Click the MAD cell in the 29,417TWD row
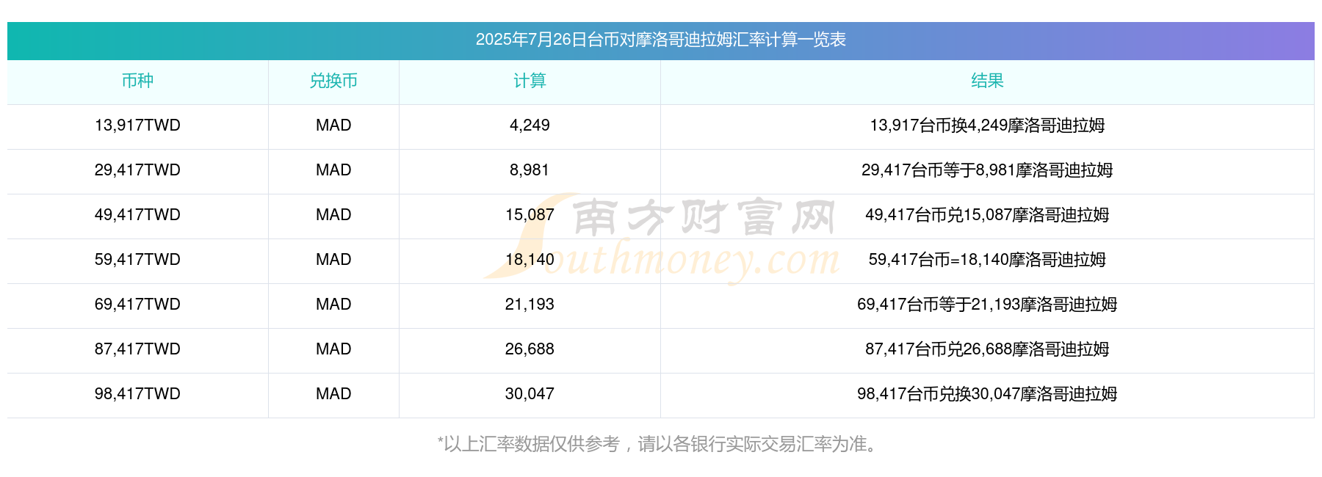1322x477 pixels. click(333, 170)
